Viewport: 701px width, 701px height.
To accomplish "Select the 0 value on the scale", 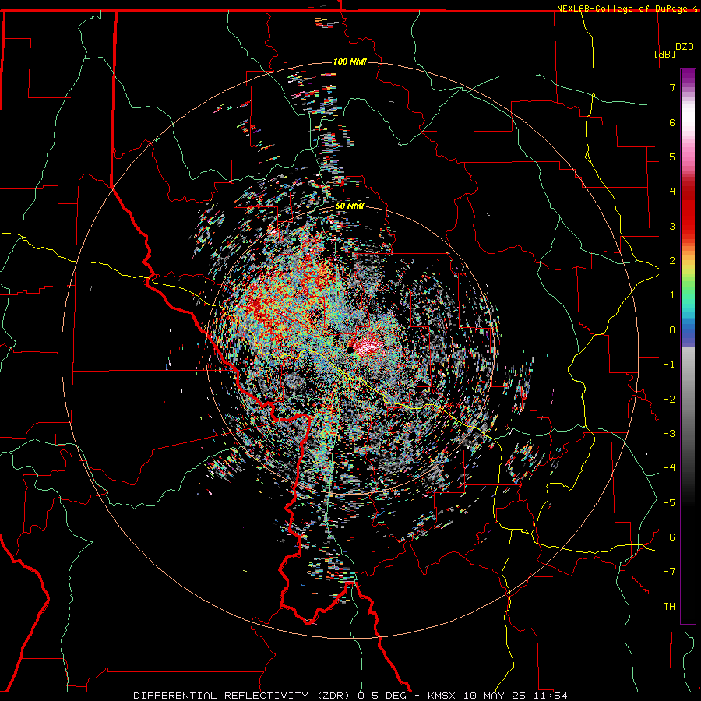I will pos(672,330).
